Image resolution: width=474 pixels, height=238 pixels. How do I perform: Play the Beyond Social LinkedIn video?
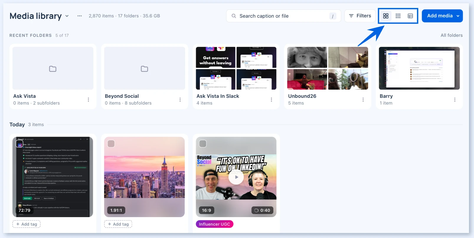[236, 177]
